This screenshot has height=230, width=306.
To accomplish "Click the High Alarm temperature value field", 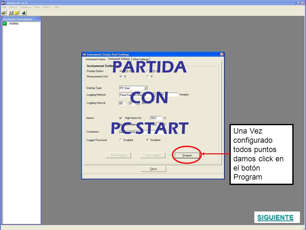I will 156,118.
